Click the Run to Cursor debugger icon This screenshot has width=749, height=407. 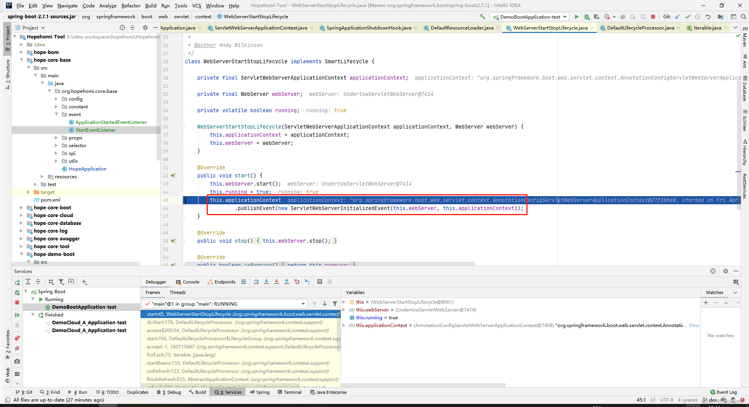pos(307,282)
